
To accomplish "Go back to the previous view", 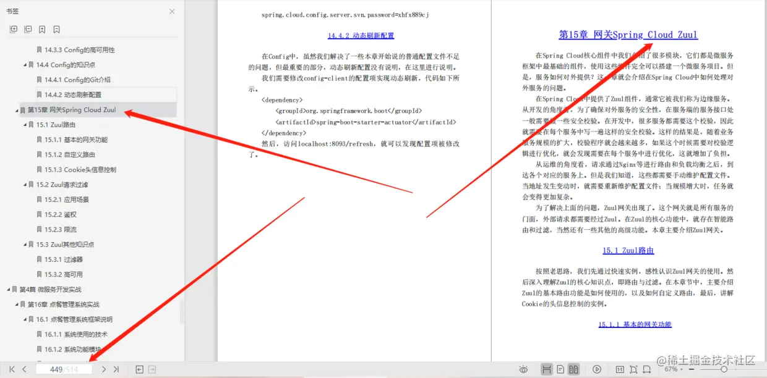I will click(139, 369).
